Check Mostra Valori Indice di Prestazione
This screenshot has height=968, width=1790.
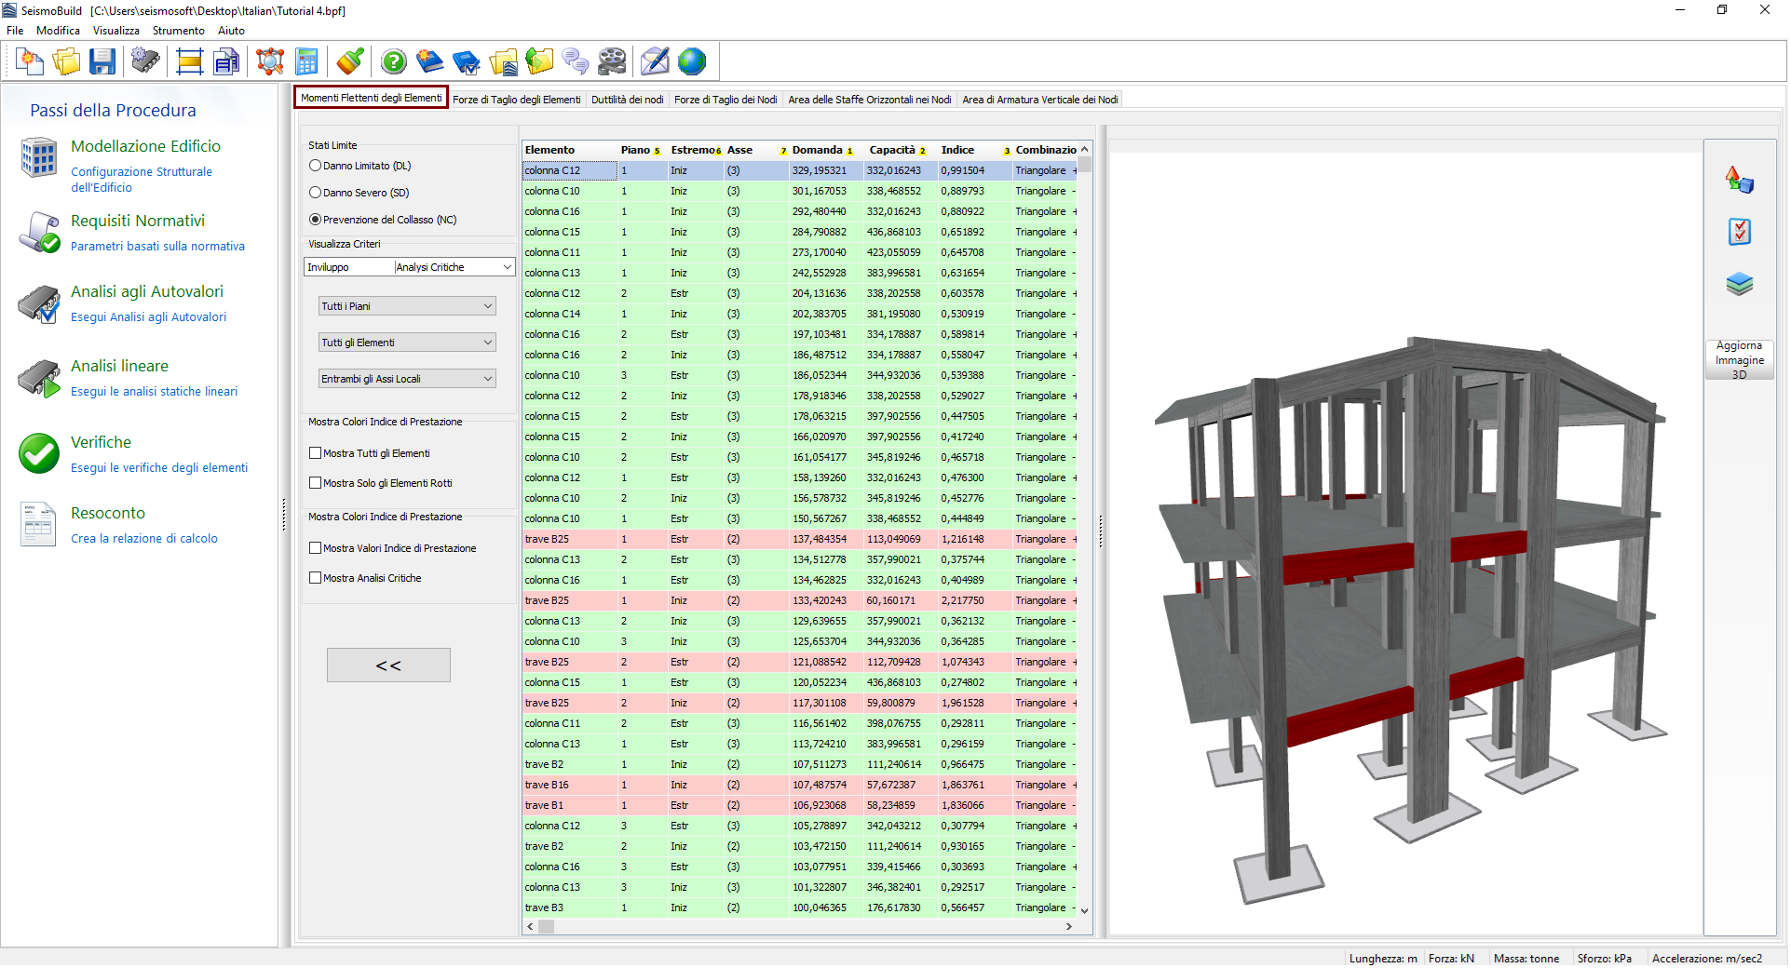pos(316,548)
